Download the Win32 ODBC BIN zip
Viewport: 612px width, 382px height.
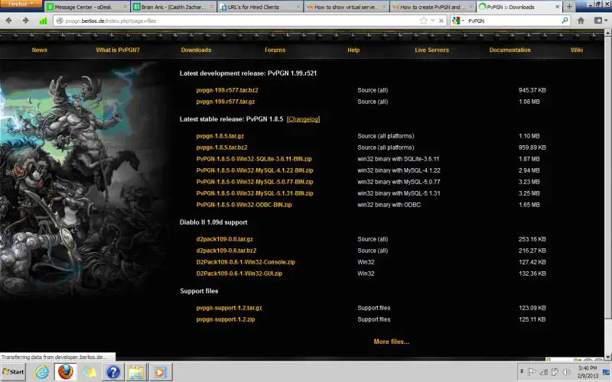244,205
